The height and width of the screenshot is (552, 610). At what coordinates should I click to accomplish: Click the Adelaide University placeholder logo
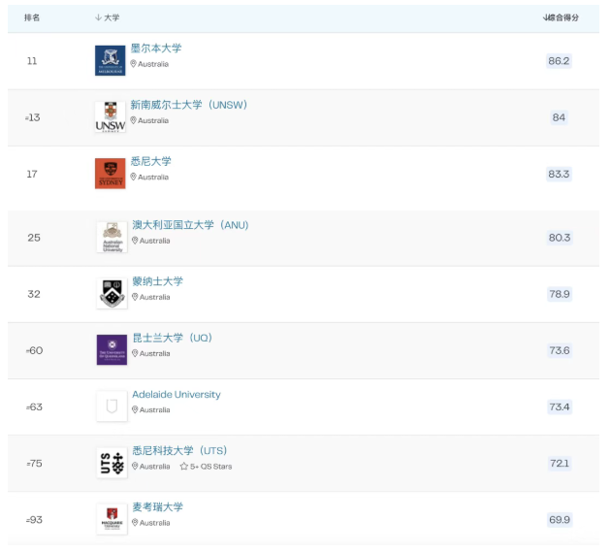112,406
